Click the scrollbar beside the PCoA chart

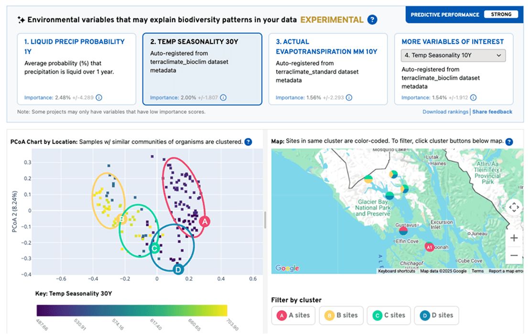pos(264,220)
